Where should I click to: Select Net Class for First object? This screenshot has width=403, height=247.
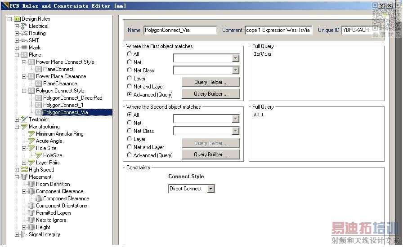(129, 70)
